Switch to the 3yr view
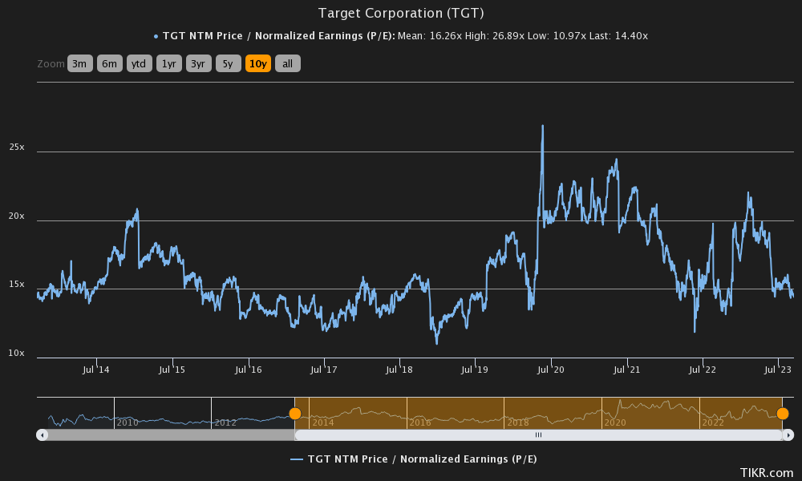Image resolution: width=802 pixels, height=481 pixels. coord(198,63)
